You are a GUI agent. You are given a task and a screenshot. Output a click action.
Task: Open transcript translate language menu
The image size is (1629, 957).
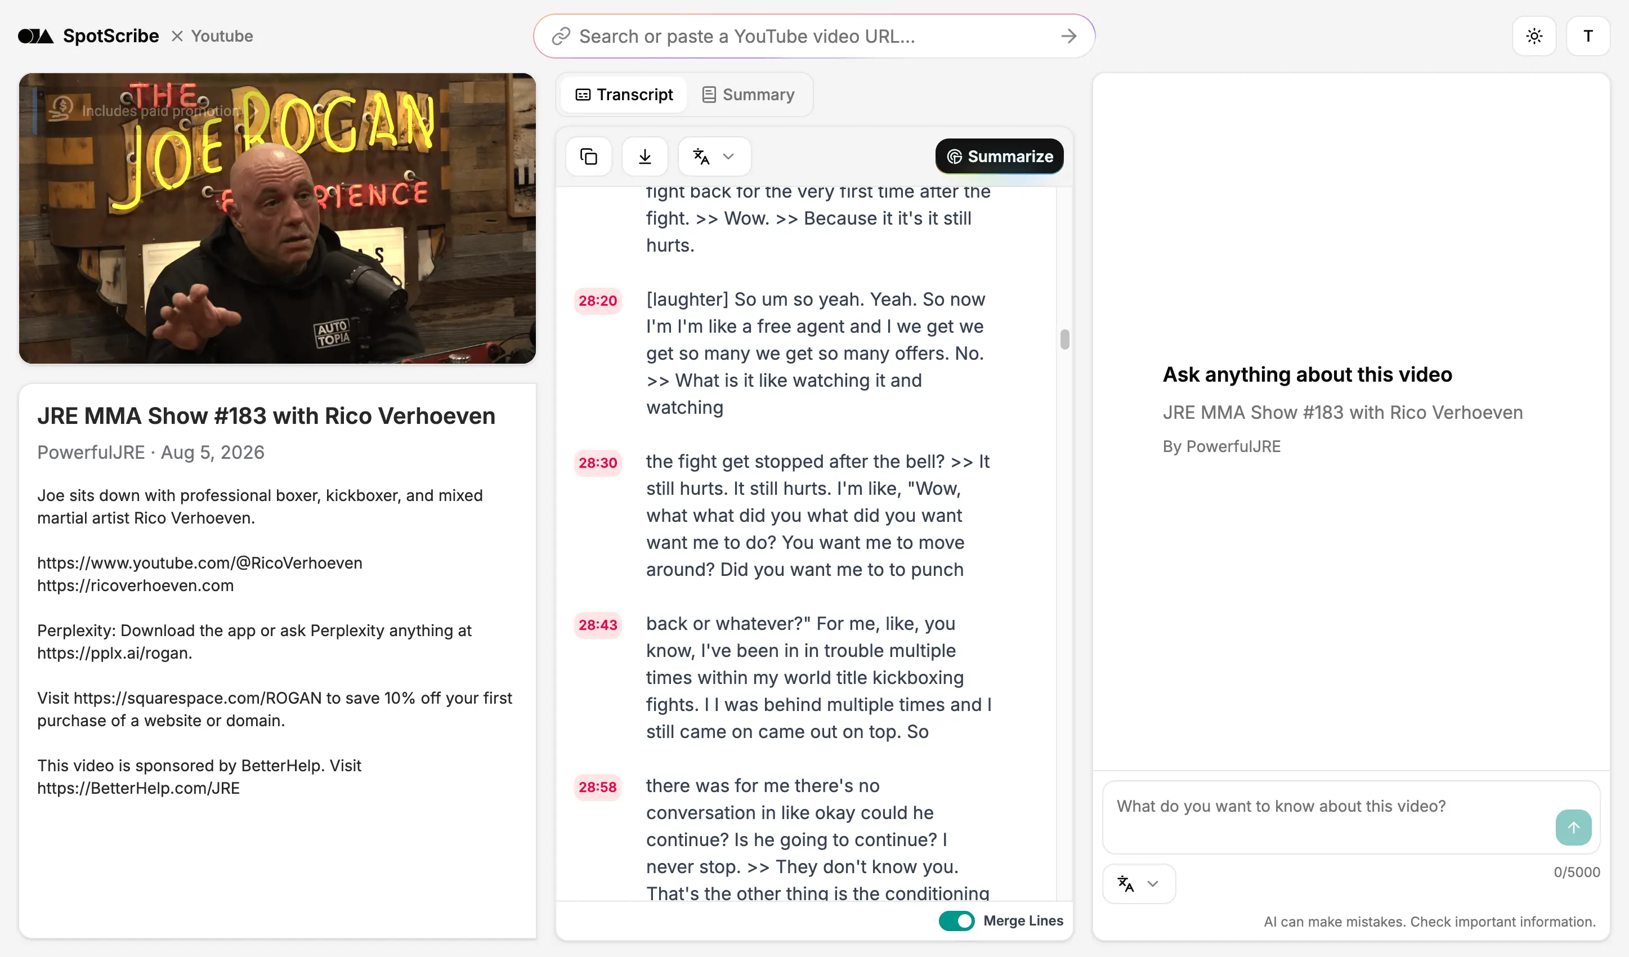pyautogui.click(x=714, y=156)
